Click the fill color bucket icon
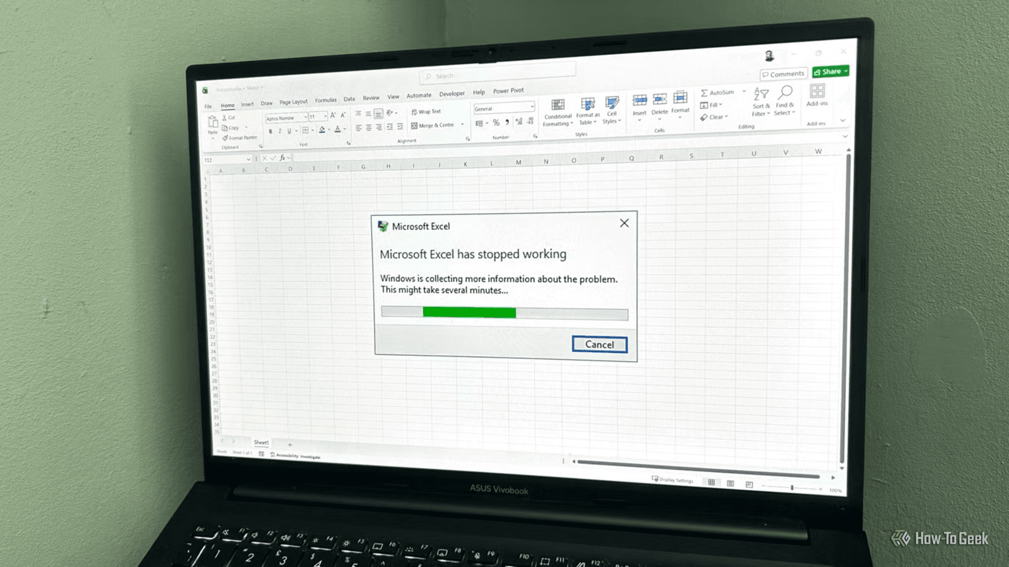Screen dimensions: 1009x567 point(322,129)
